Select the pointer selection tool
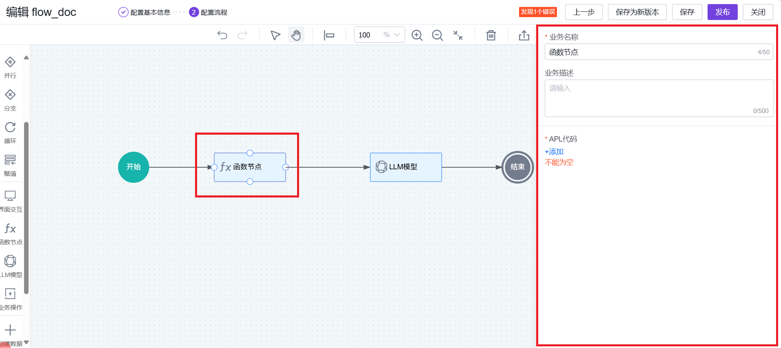The width and height of the screenshot is (781, 348). [x=275, y=35]
